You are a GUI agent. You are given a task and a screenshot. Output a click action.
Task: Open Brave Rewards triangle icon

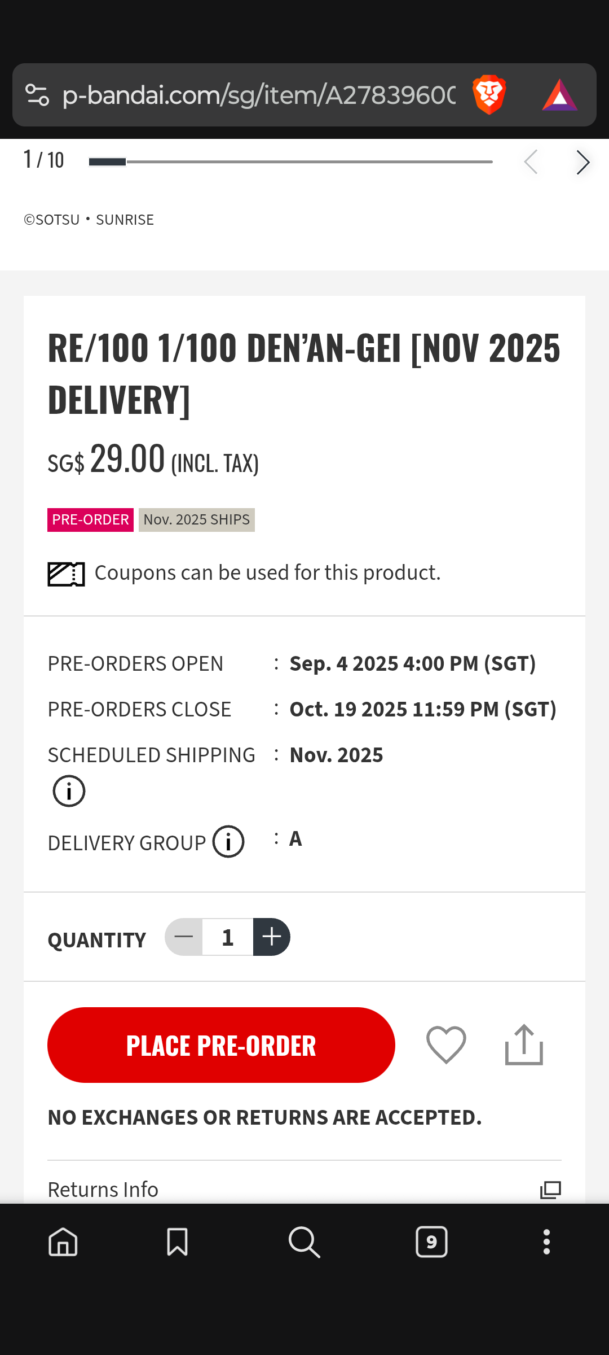[559, 95]
